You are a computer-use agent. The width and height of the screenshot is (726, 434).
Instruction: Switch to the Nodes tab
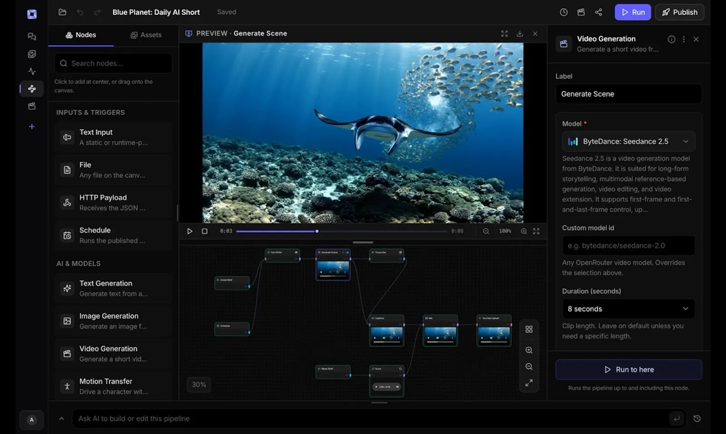click(x=81, y=35)
